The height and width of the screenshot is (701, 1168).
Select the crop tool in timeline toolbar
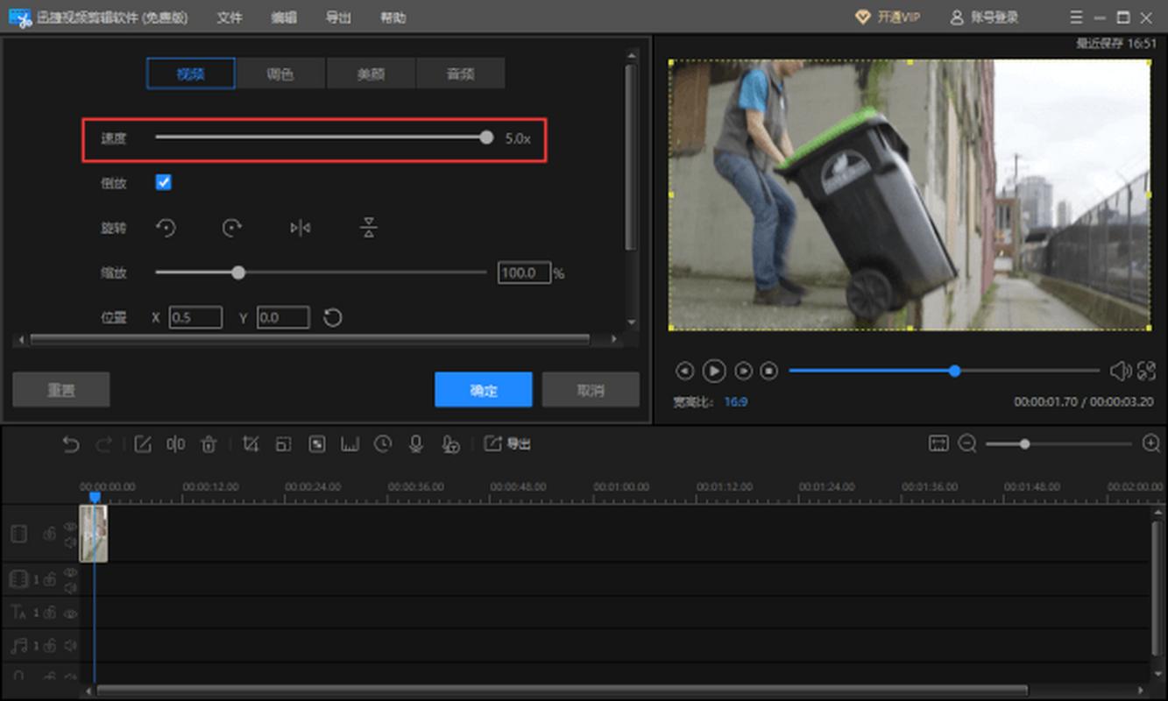[251, 444]
